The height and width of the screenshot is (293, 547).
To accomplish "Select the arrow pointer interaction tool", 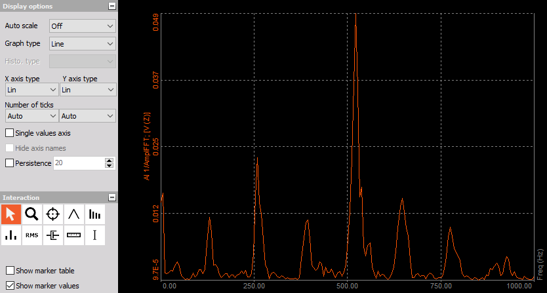I will [11, 214].
